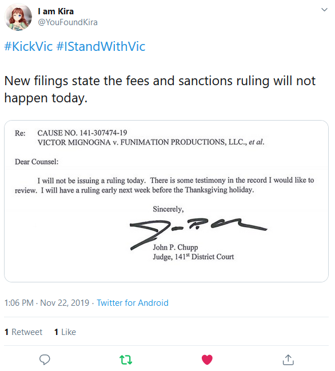Screen dimensions: 335x371
Task: View the 1 Retweet list
Action: pyautogui.click(x=23, y=332)
